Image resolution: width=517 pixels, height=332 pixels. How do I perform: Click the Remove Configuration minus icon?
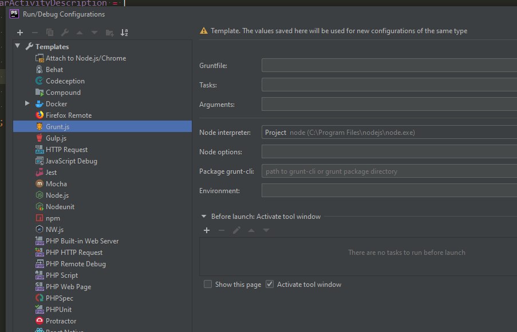[35, 33]
